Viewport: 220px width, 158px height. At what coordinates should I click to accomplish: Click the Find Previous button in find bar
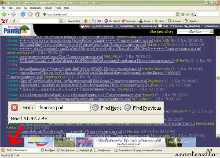click(x=66, y=150)
